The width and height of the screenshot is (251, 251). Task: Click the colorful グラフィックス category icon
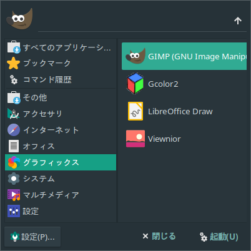[x=14, y=162]
